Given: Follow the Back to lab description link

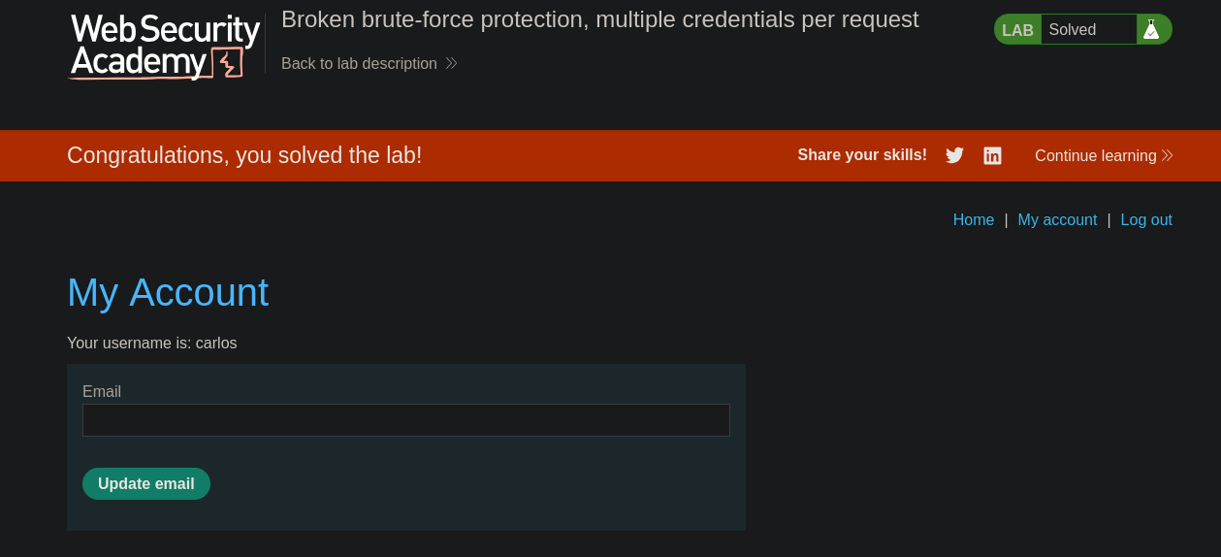Looking at the screenshot, I should pyautogui.click(x=359, y=63).
